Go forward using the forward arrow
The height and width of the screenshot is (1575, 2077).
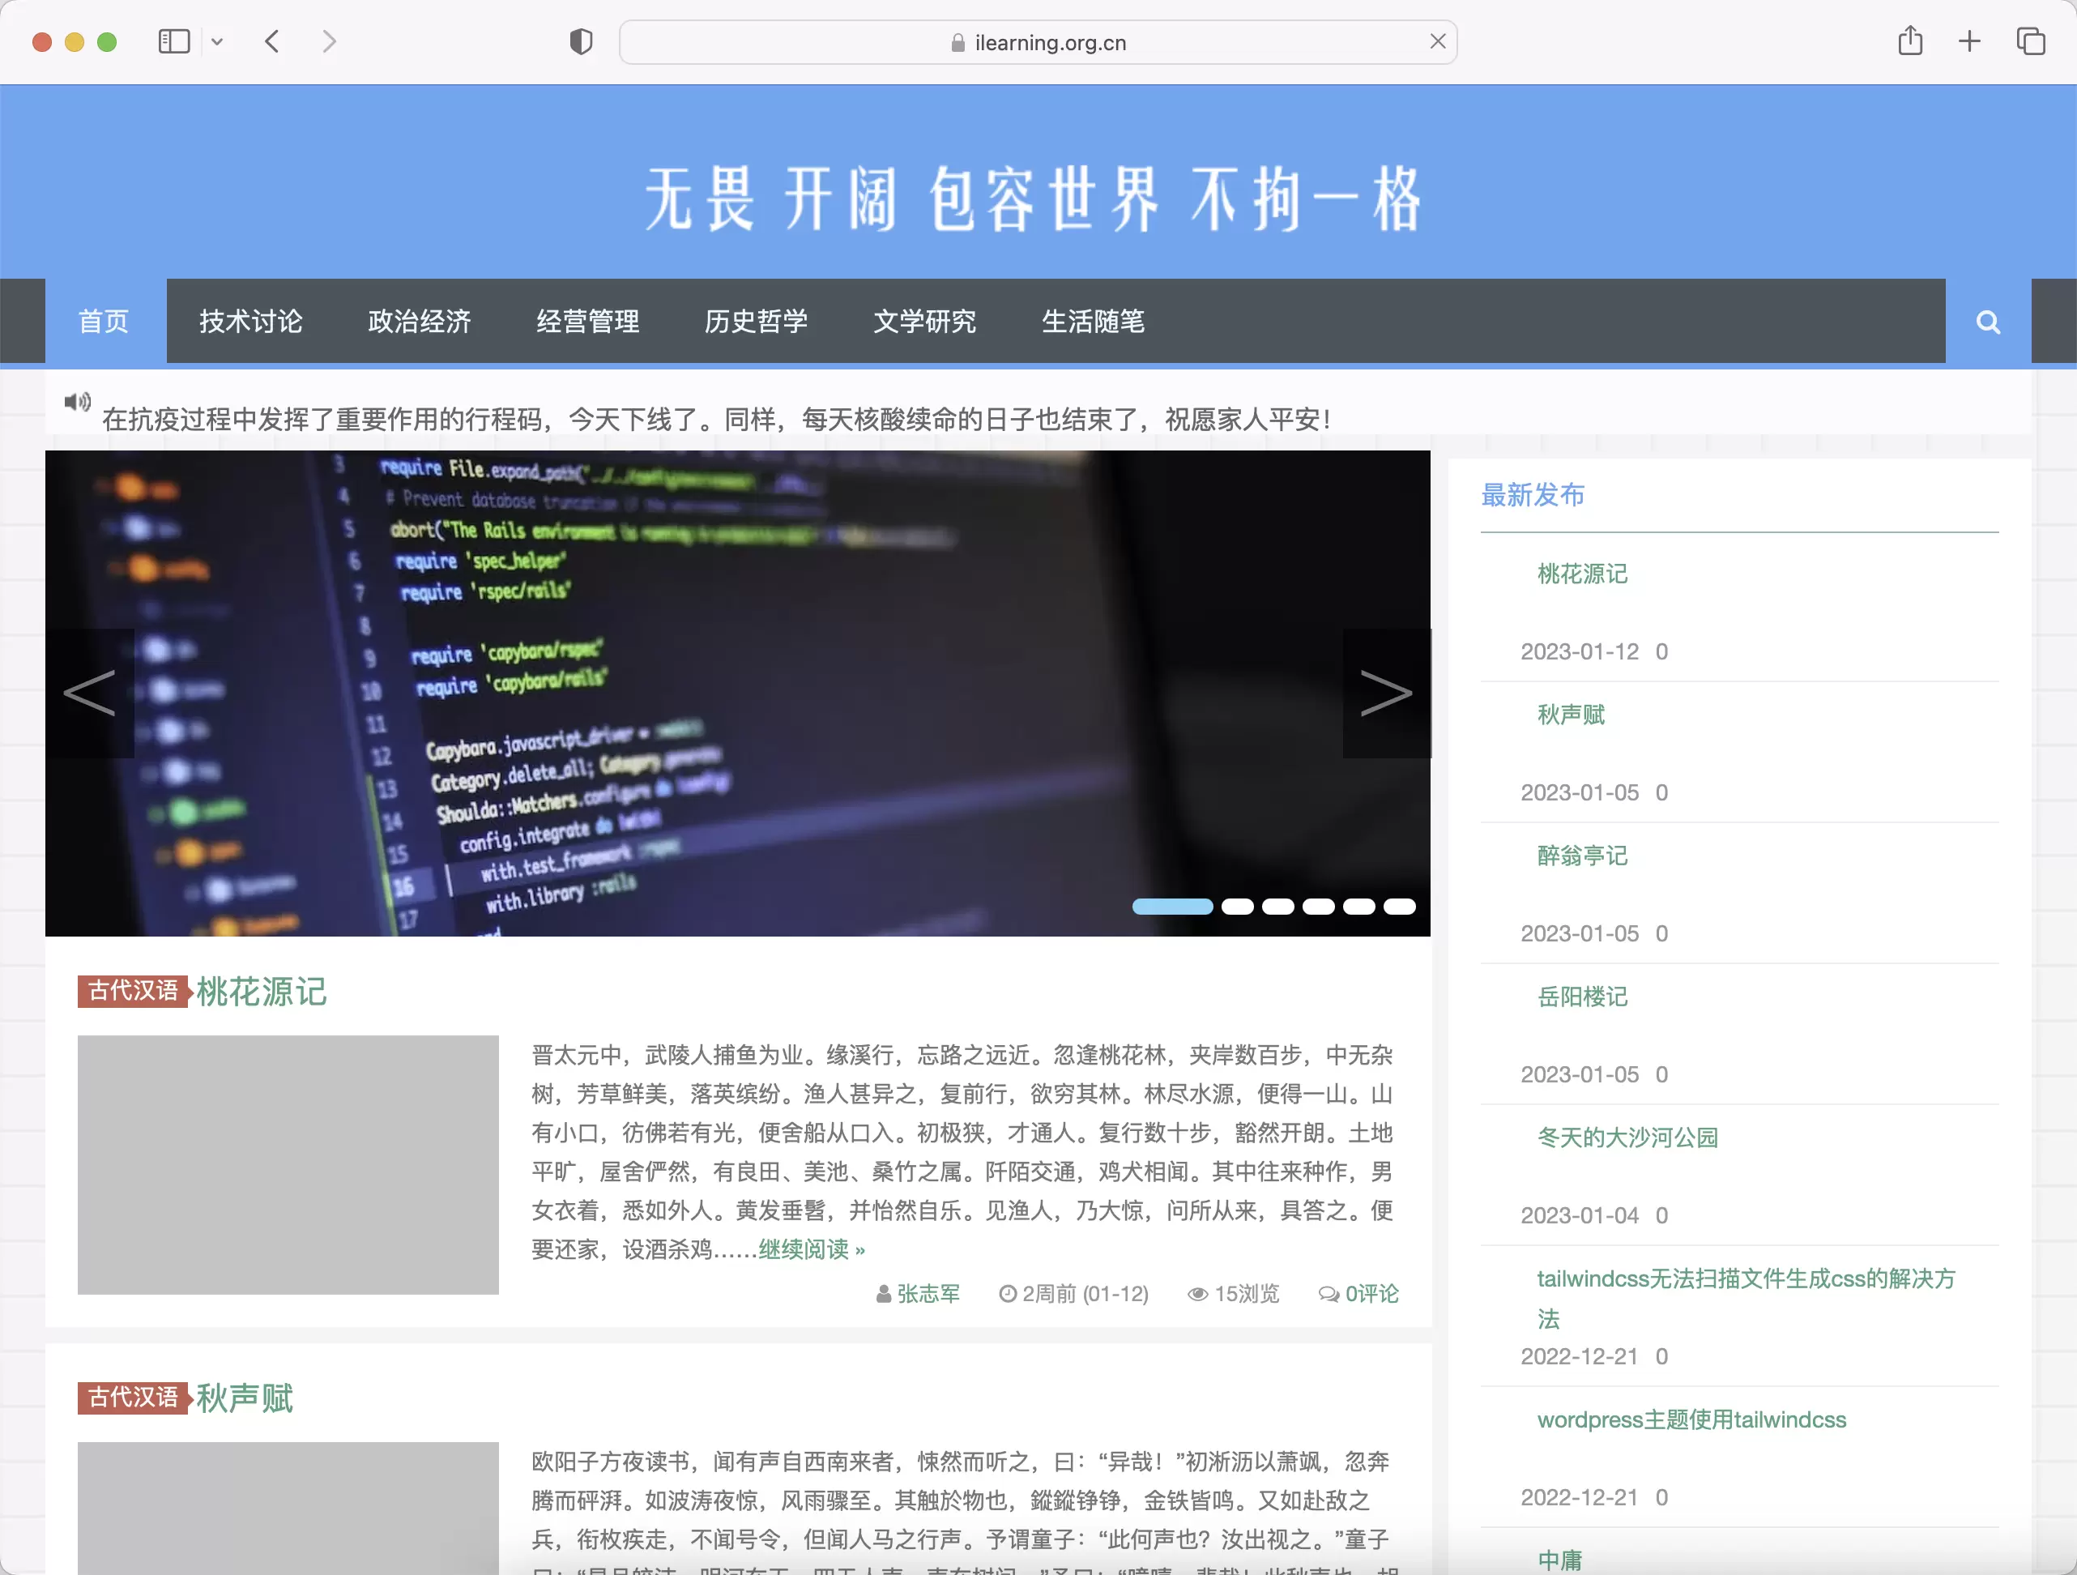pos(329,41)
